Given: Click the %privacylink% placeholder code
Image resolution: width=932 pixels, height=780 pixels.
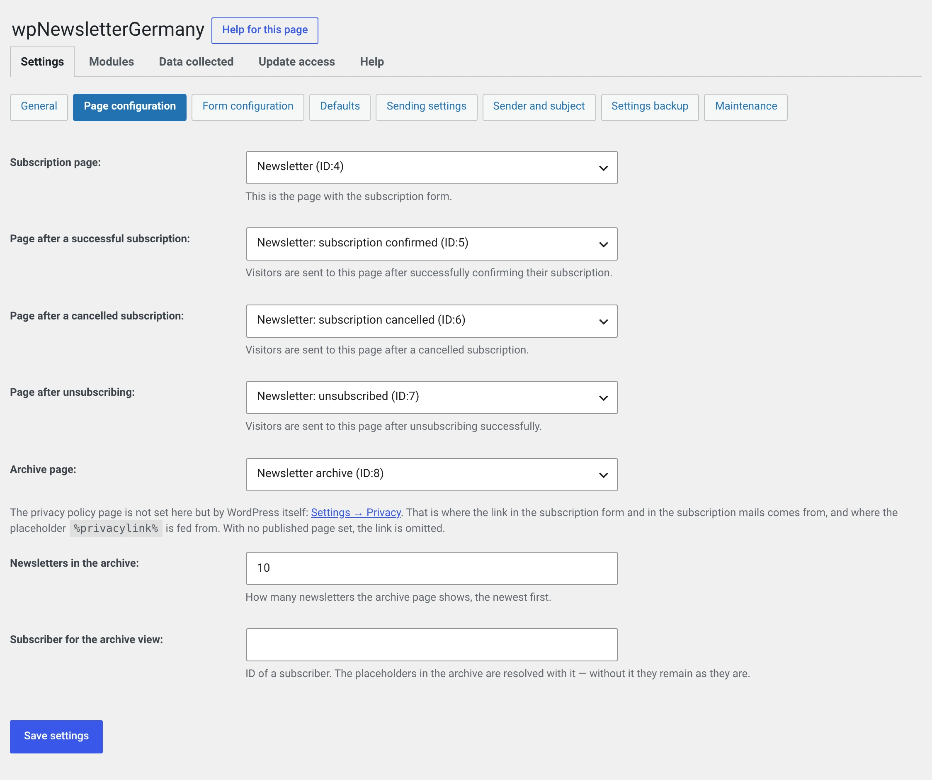Looking at the screenshot, I should point(116,528).
